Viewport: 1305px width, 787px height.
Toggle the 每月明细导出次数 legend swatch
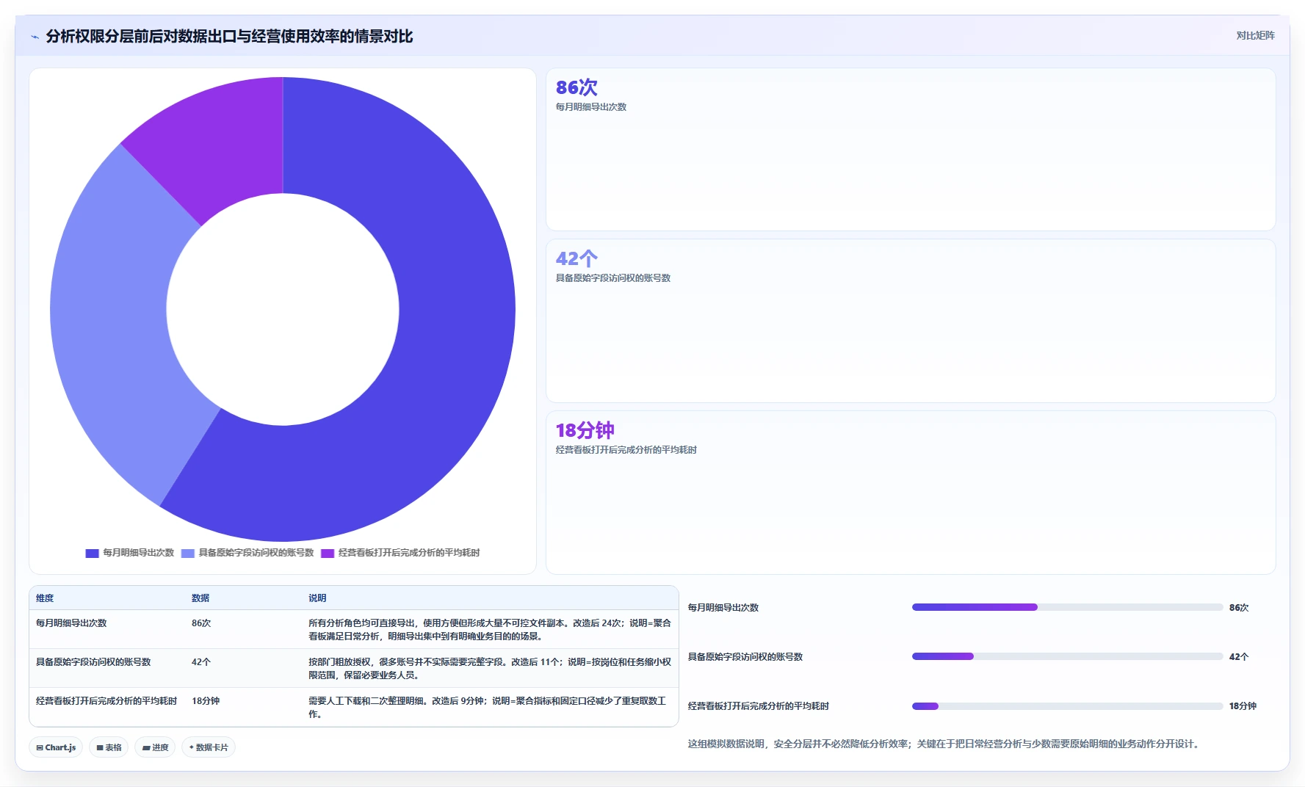click(x=92, y=553)
